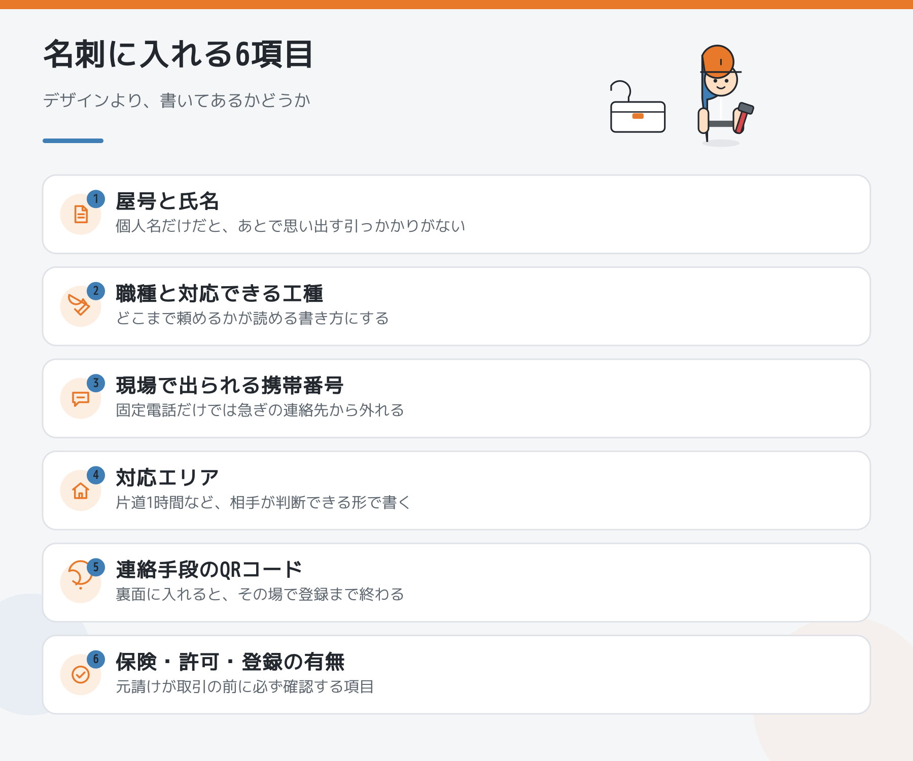Screen dimensions: 913x761
Task: Click the text 個人名だけだと、あとで思い出す引っかかりがない
Action: click(x=290, y=226)
